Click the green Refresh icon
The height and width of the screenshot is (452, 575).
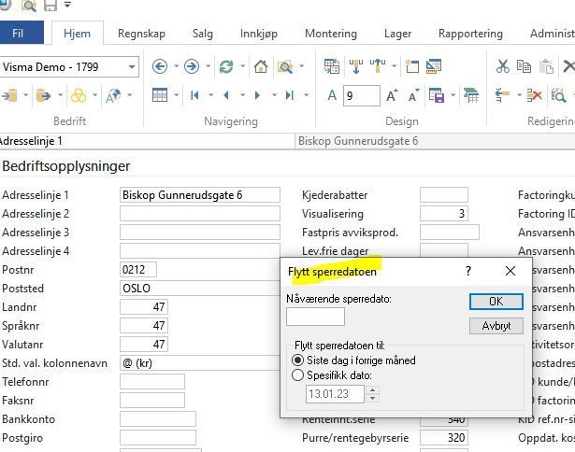[226, 67]
